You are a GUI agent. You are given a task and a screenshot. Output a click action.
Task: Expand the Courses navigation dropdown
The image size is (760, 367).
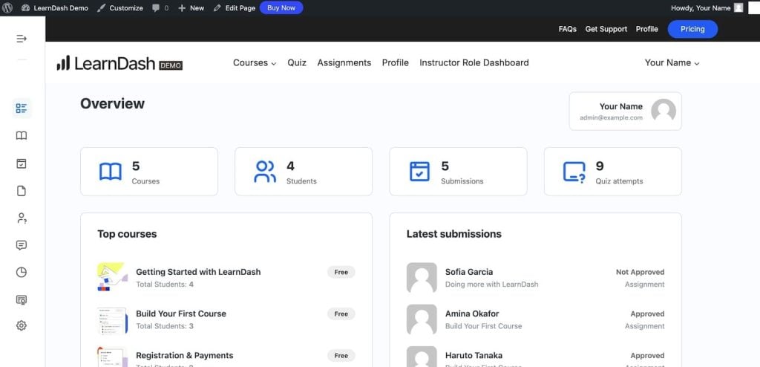255,62
